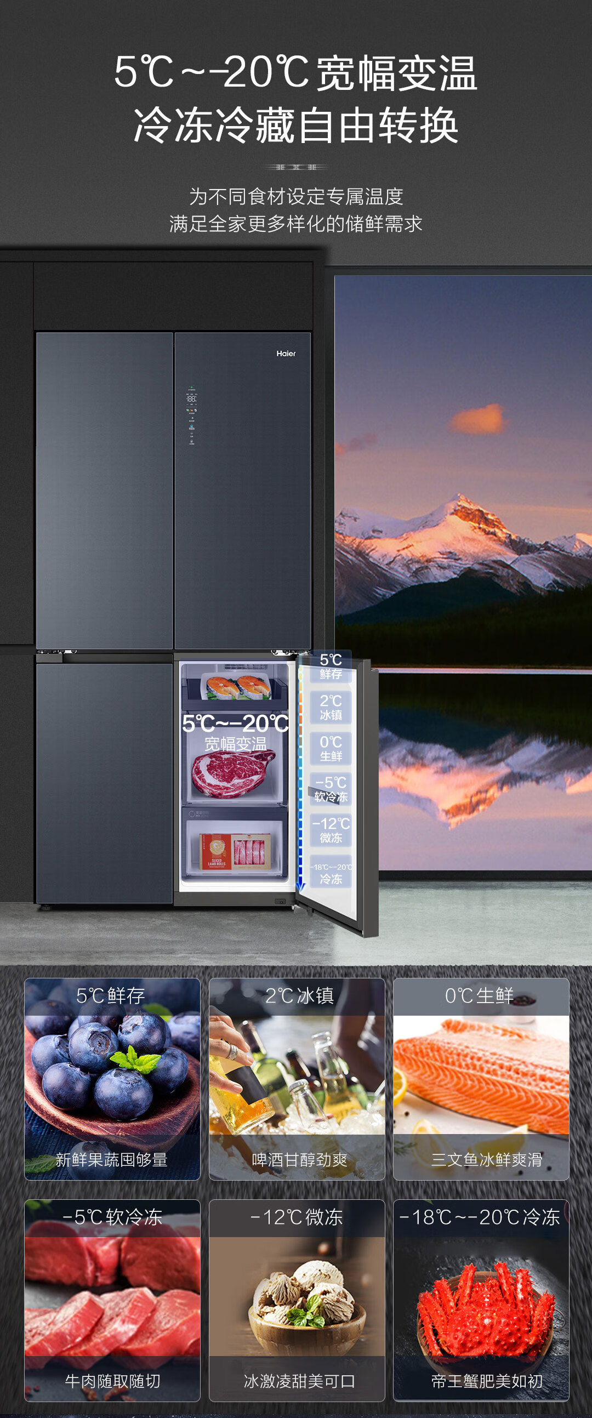Choose the 2℃ 冰镇 temperature setting

coord(331,707)
